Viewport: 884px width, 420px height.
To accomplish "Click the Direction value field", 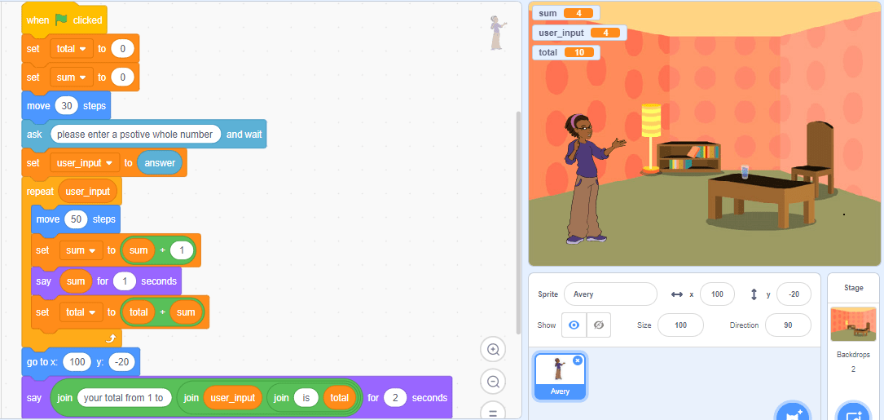I will [x=787, y=325].
